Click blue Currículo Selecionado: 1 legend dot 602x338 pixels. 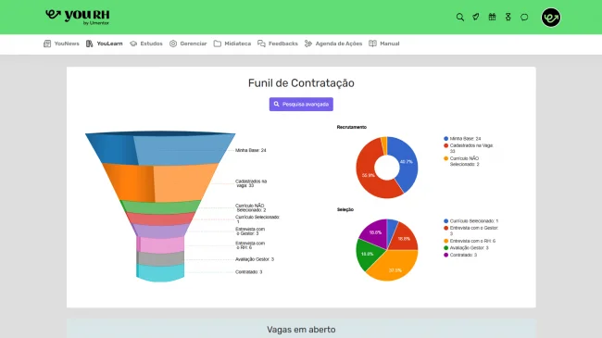[x=445, y=220]
